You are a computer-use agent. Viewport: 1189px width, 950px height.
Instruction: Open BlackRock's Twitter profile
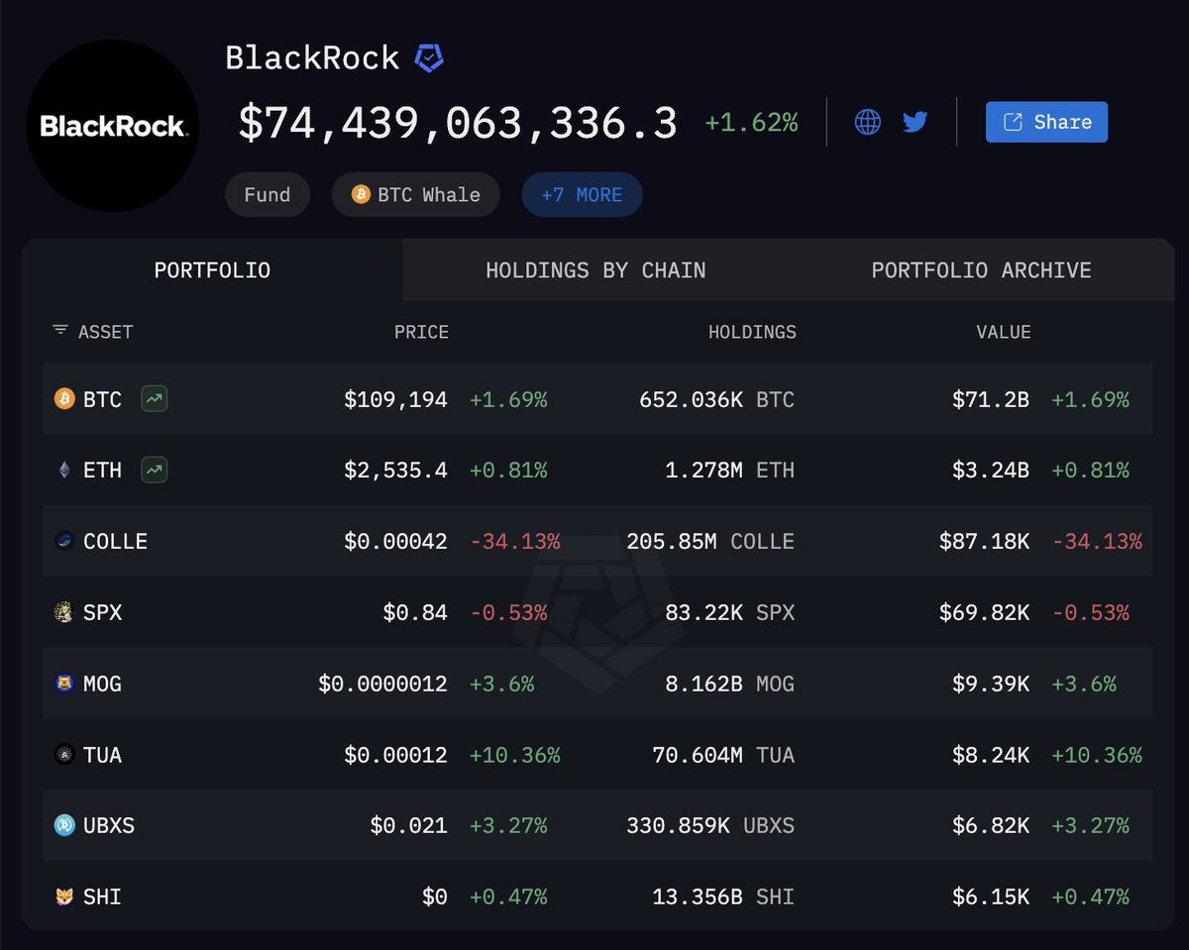pos(915,121)
